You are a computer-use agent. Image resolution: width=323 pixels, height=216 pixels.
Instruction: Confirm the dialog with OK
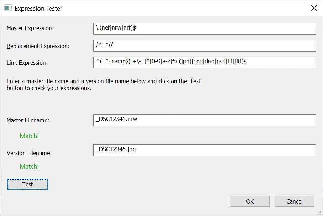250,201
